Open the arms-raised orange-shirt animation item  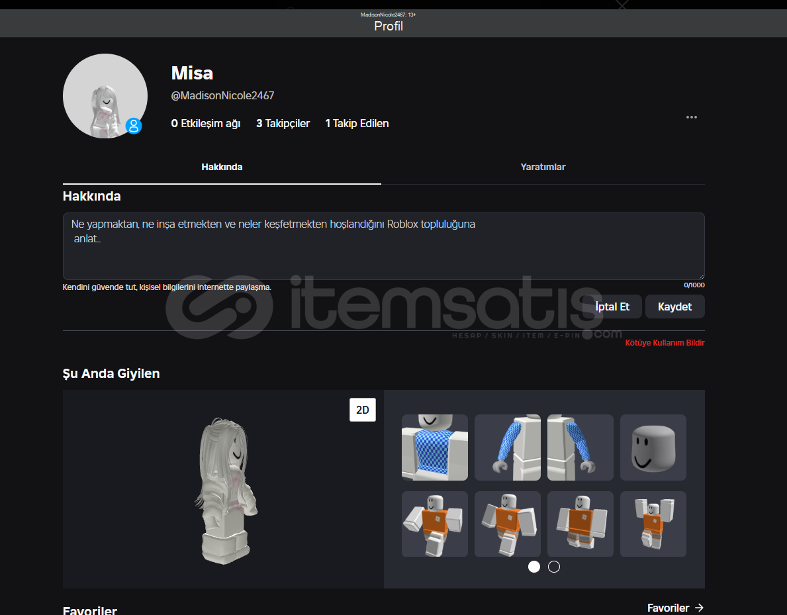653,524
